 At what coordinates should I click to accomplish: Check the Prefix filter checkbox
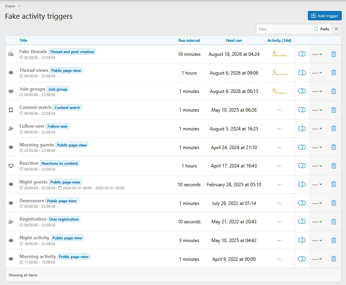[x=316, y=29]
